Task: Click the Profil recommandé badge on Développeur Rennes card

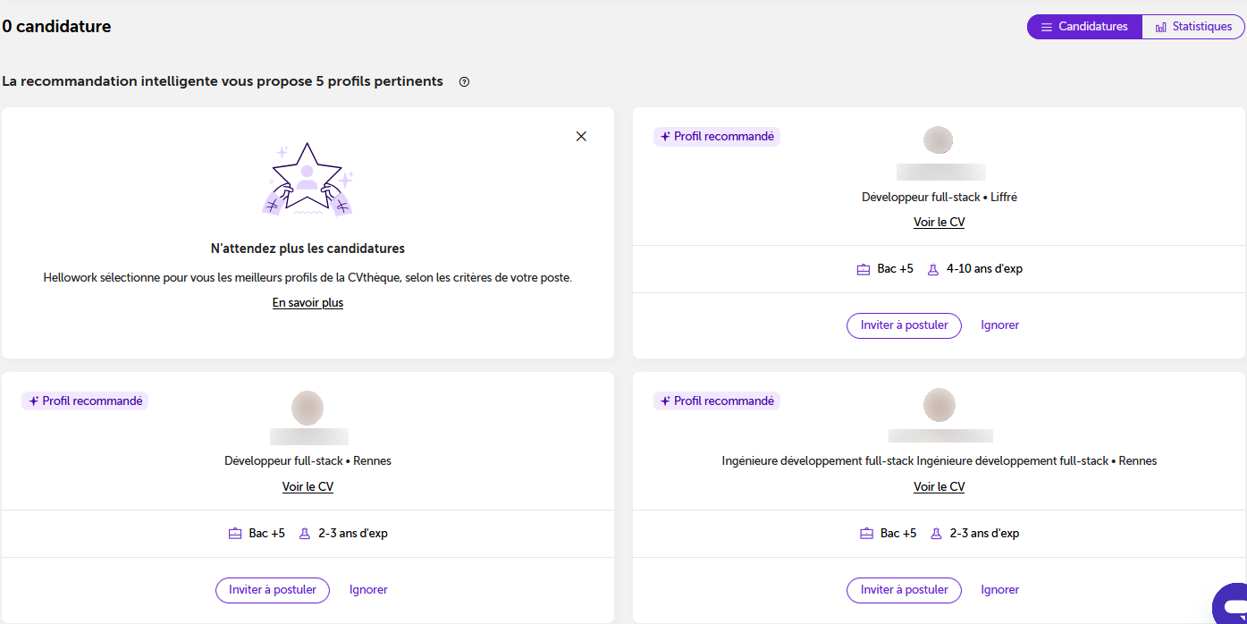Action: point(85,401)
